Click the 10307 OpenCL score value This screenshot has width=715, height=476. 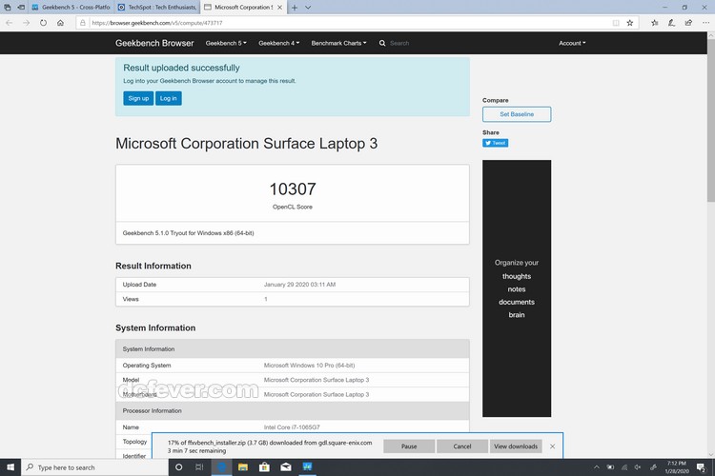293,189
